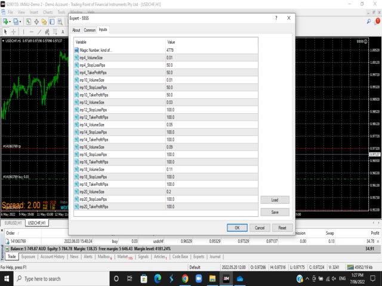This screenshot has width=382, height=286.
Task: Click the Reset button
Action: tap(282, 228)
